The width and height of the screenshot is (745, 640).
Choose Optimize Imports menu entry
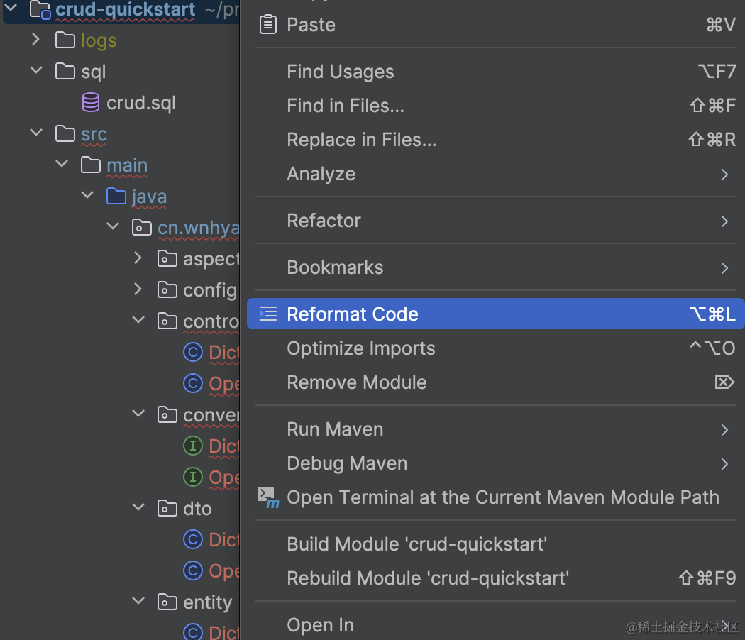tap(360, 348)
